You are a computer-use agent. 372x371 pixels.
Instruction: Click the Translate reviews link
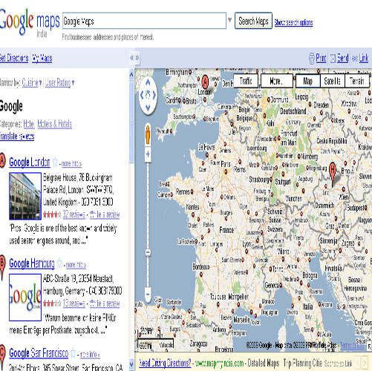click(x=17, y=137)
